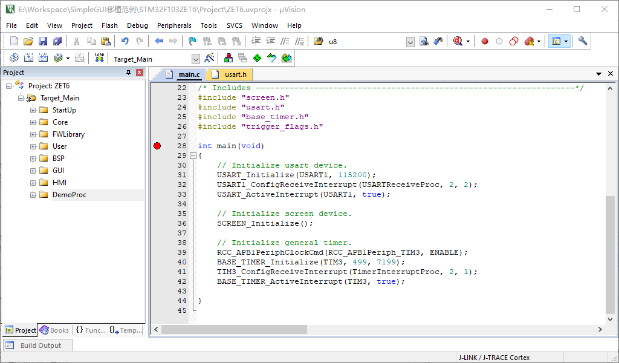Open the Batch Build dropdown arrow
Viewport: 619px width, 363px height.
pos(68,59)
